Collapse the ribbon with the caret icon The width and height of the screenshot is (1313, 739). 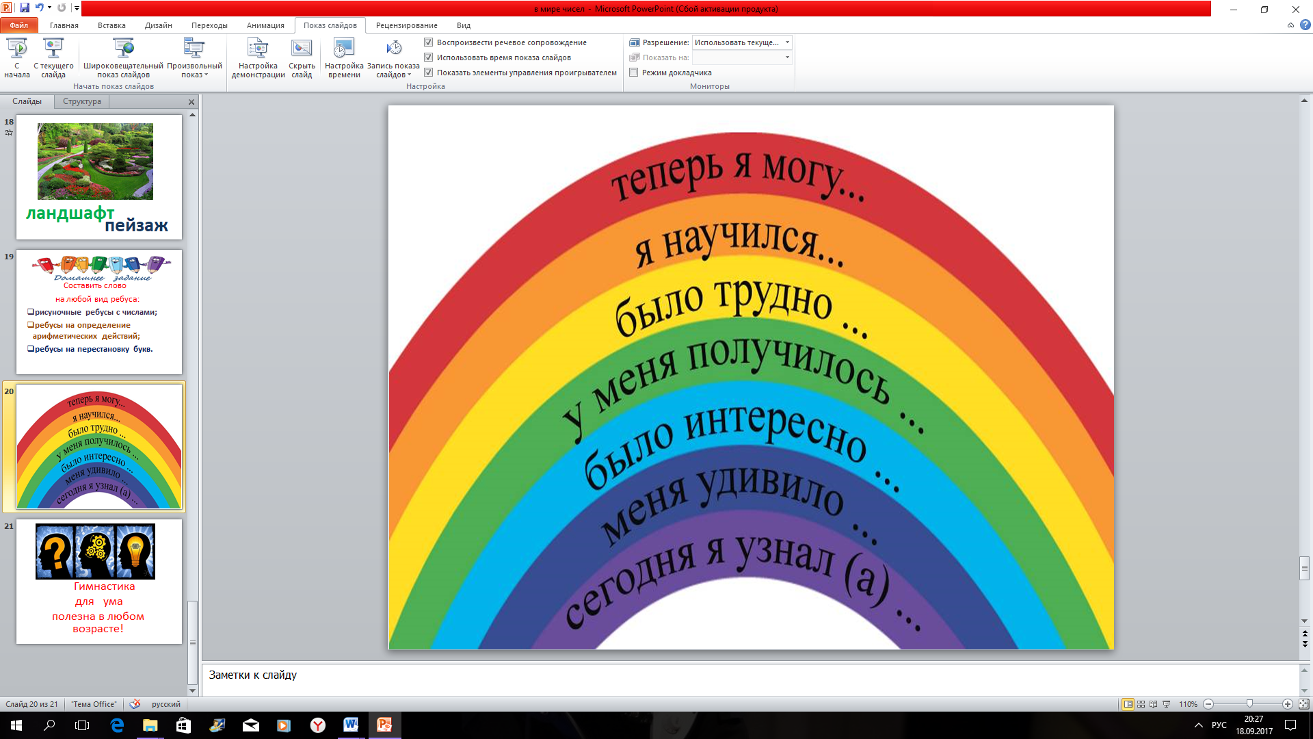tap(1290, 25)
